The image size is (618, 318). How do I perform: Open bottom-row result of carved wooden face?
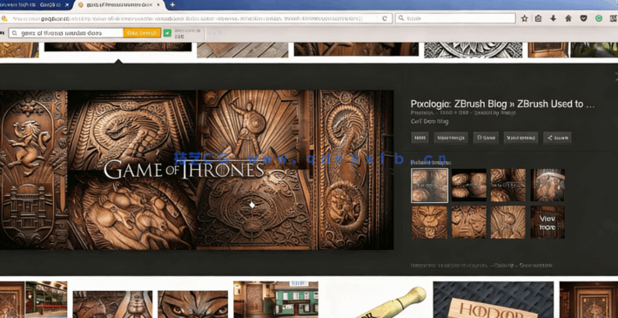click(113, 304)
